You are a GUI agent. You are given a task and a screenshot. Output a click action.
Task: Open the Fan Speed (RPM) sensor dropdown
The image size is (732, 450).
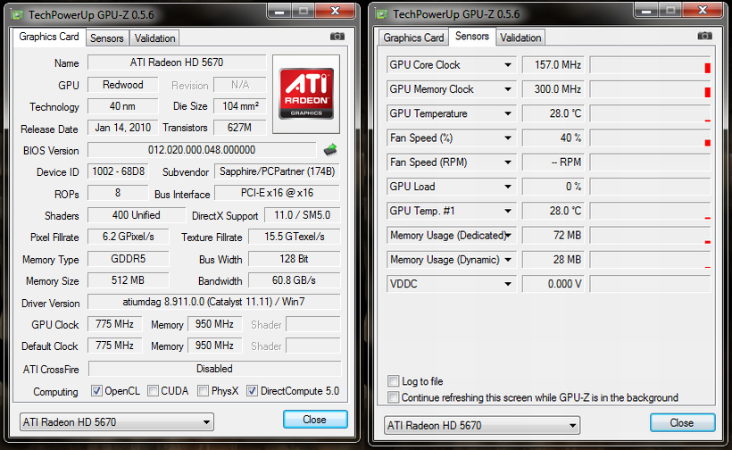click(507, 162)
